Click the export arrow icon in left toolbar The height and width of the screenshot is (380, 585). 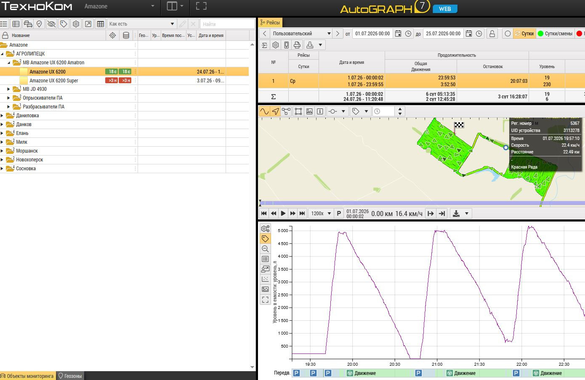pyautogui.click(x=88, y=24)
